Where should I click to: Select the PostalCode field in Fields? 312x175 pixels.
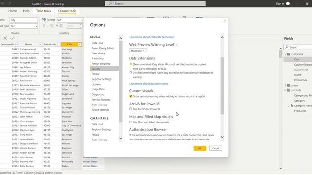pyautogui.click(x=301, y=80)
